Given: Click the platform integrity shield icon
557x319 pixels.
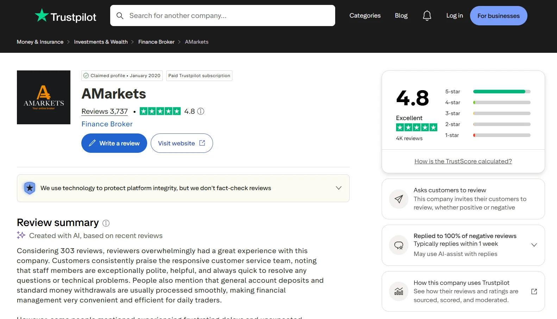Looking at the screenshot, I should pyautogui.click(x=30, y=188).
